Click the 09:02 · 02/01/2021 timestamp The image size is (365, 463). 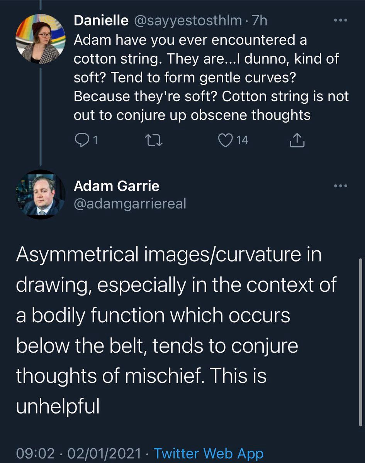click(80, 453)
